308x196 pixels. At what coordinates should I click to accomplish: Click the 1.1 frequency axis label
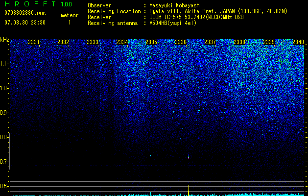[x=4, y=64]
